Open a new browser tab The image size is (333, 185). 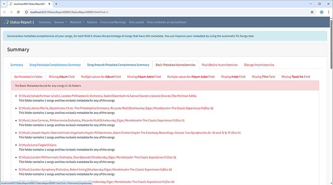56,4
